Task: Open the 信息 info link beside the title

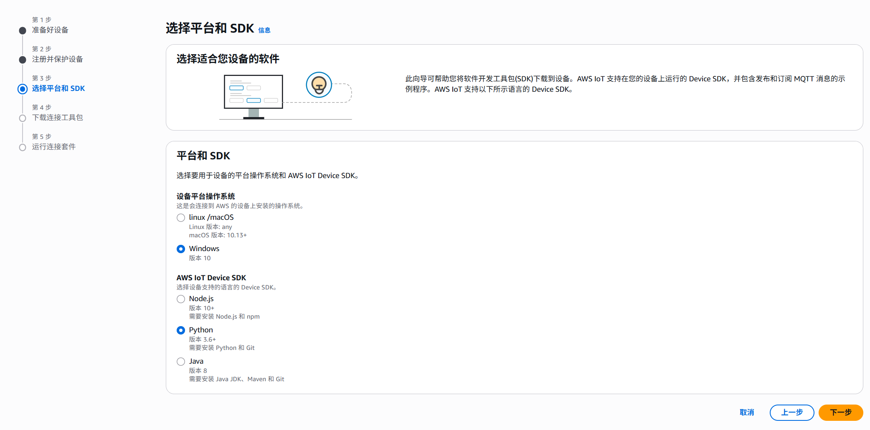Action: pyautogui.click(x=264, y=30)
